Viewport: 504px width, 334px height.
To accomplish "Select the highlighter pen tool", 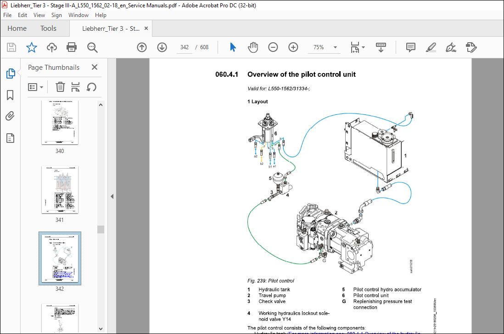I will click(431, 47).
